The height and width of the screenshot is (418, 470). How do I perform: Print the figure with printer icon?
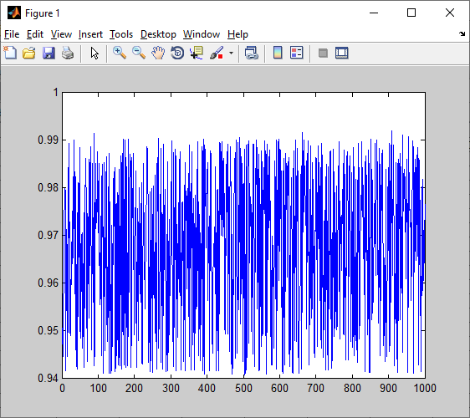[x=68, y=53]
